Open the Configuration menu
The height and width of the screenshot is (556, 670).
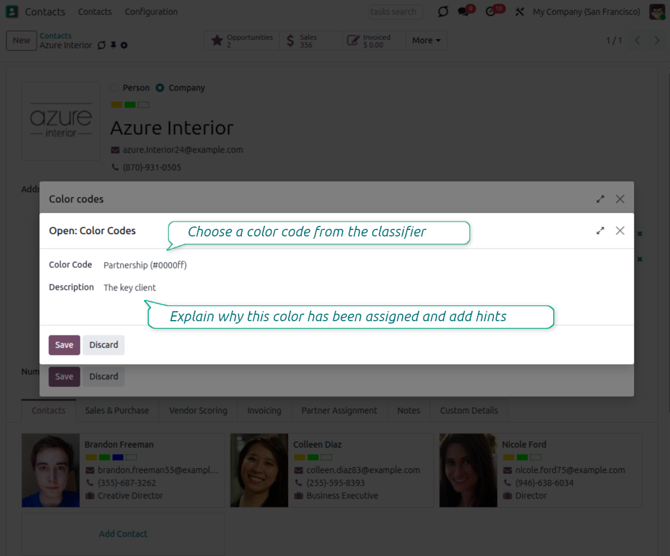[x=151, y=12]
